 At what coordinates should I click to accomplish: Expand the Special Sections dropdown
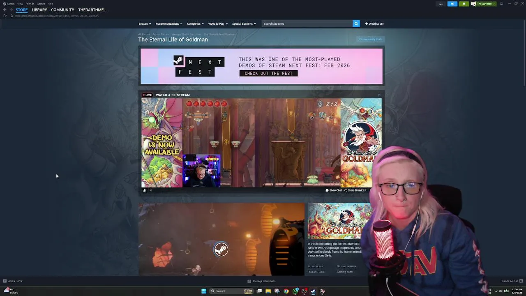[244, 23]
